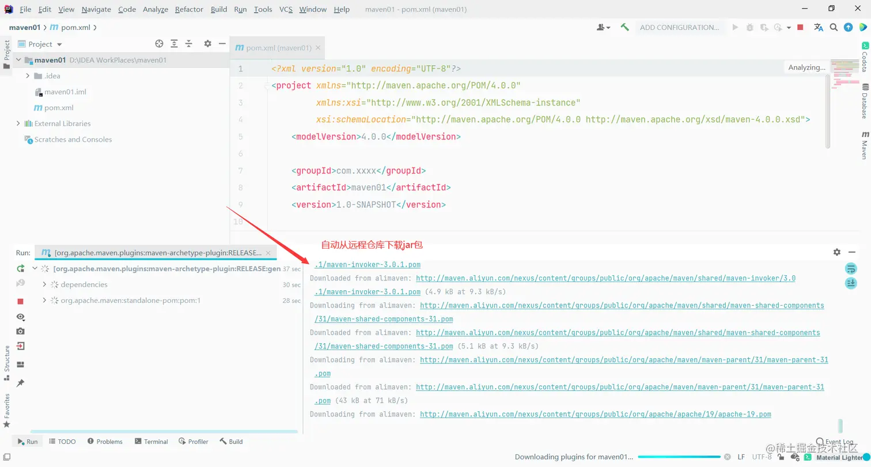Click the blue update arrow icon

pyautogui.click(x=848, y=27)
